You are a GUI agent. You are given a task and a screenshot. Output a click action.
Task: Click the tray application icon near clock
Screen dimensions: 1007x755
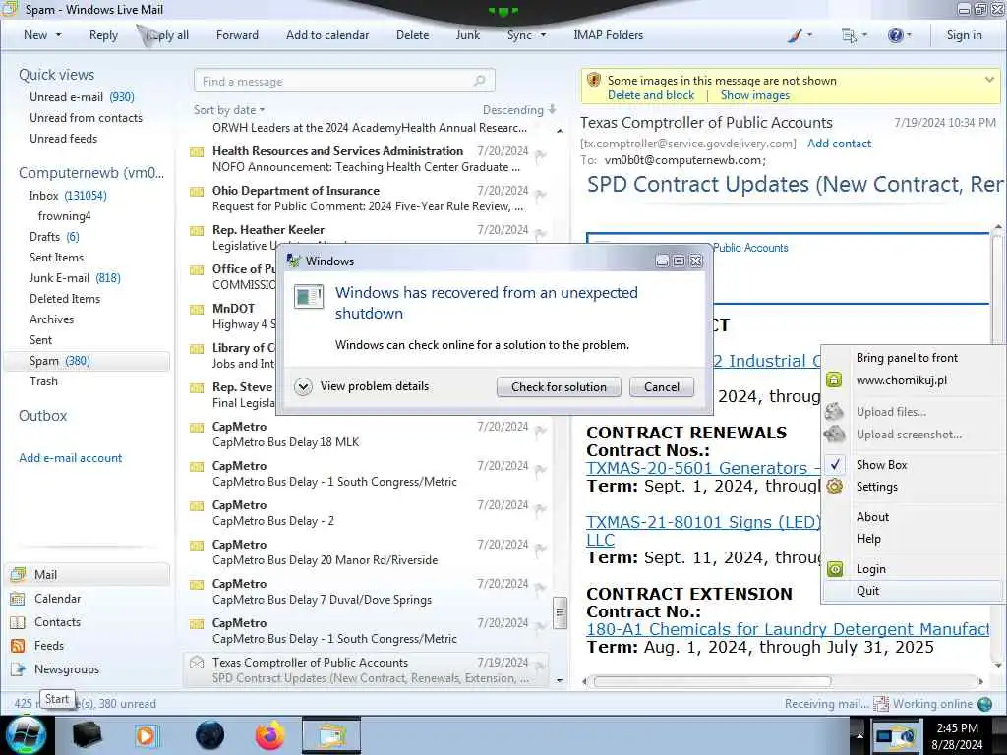coord(897,736)
